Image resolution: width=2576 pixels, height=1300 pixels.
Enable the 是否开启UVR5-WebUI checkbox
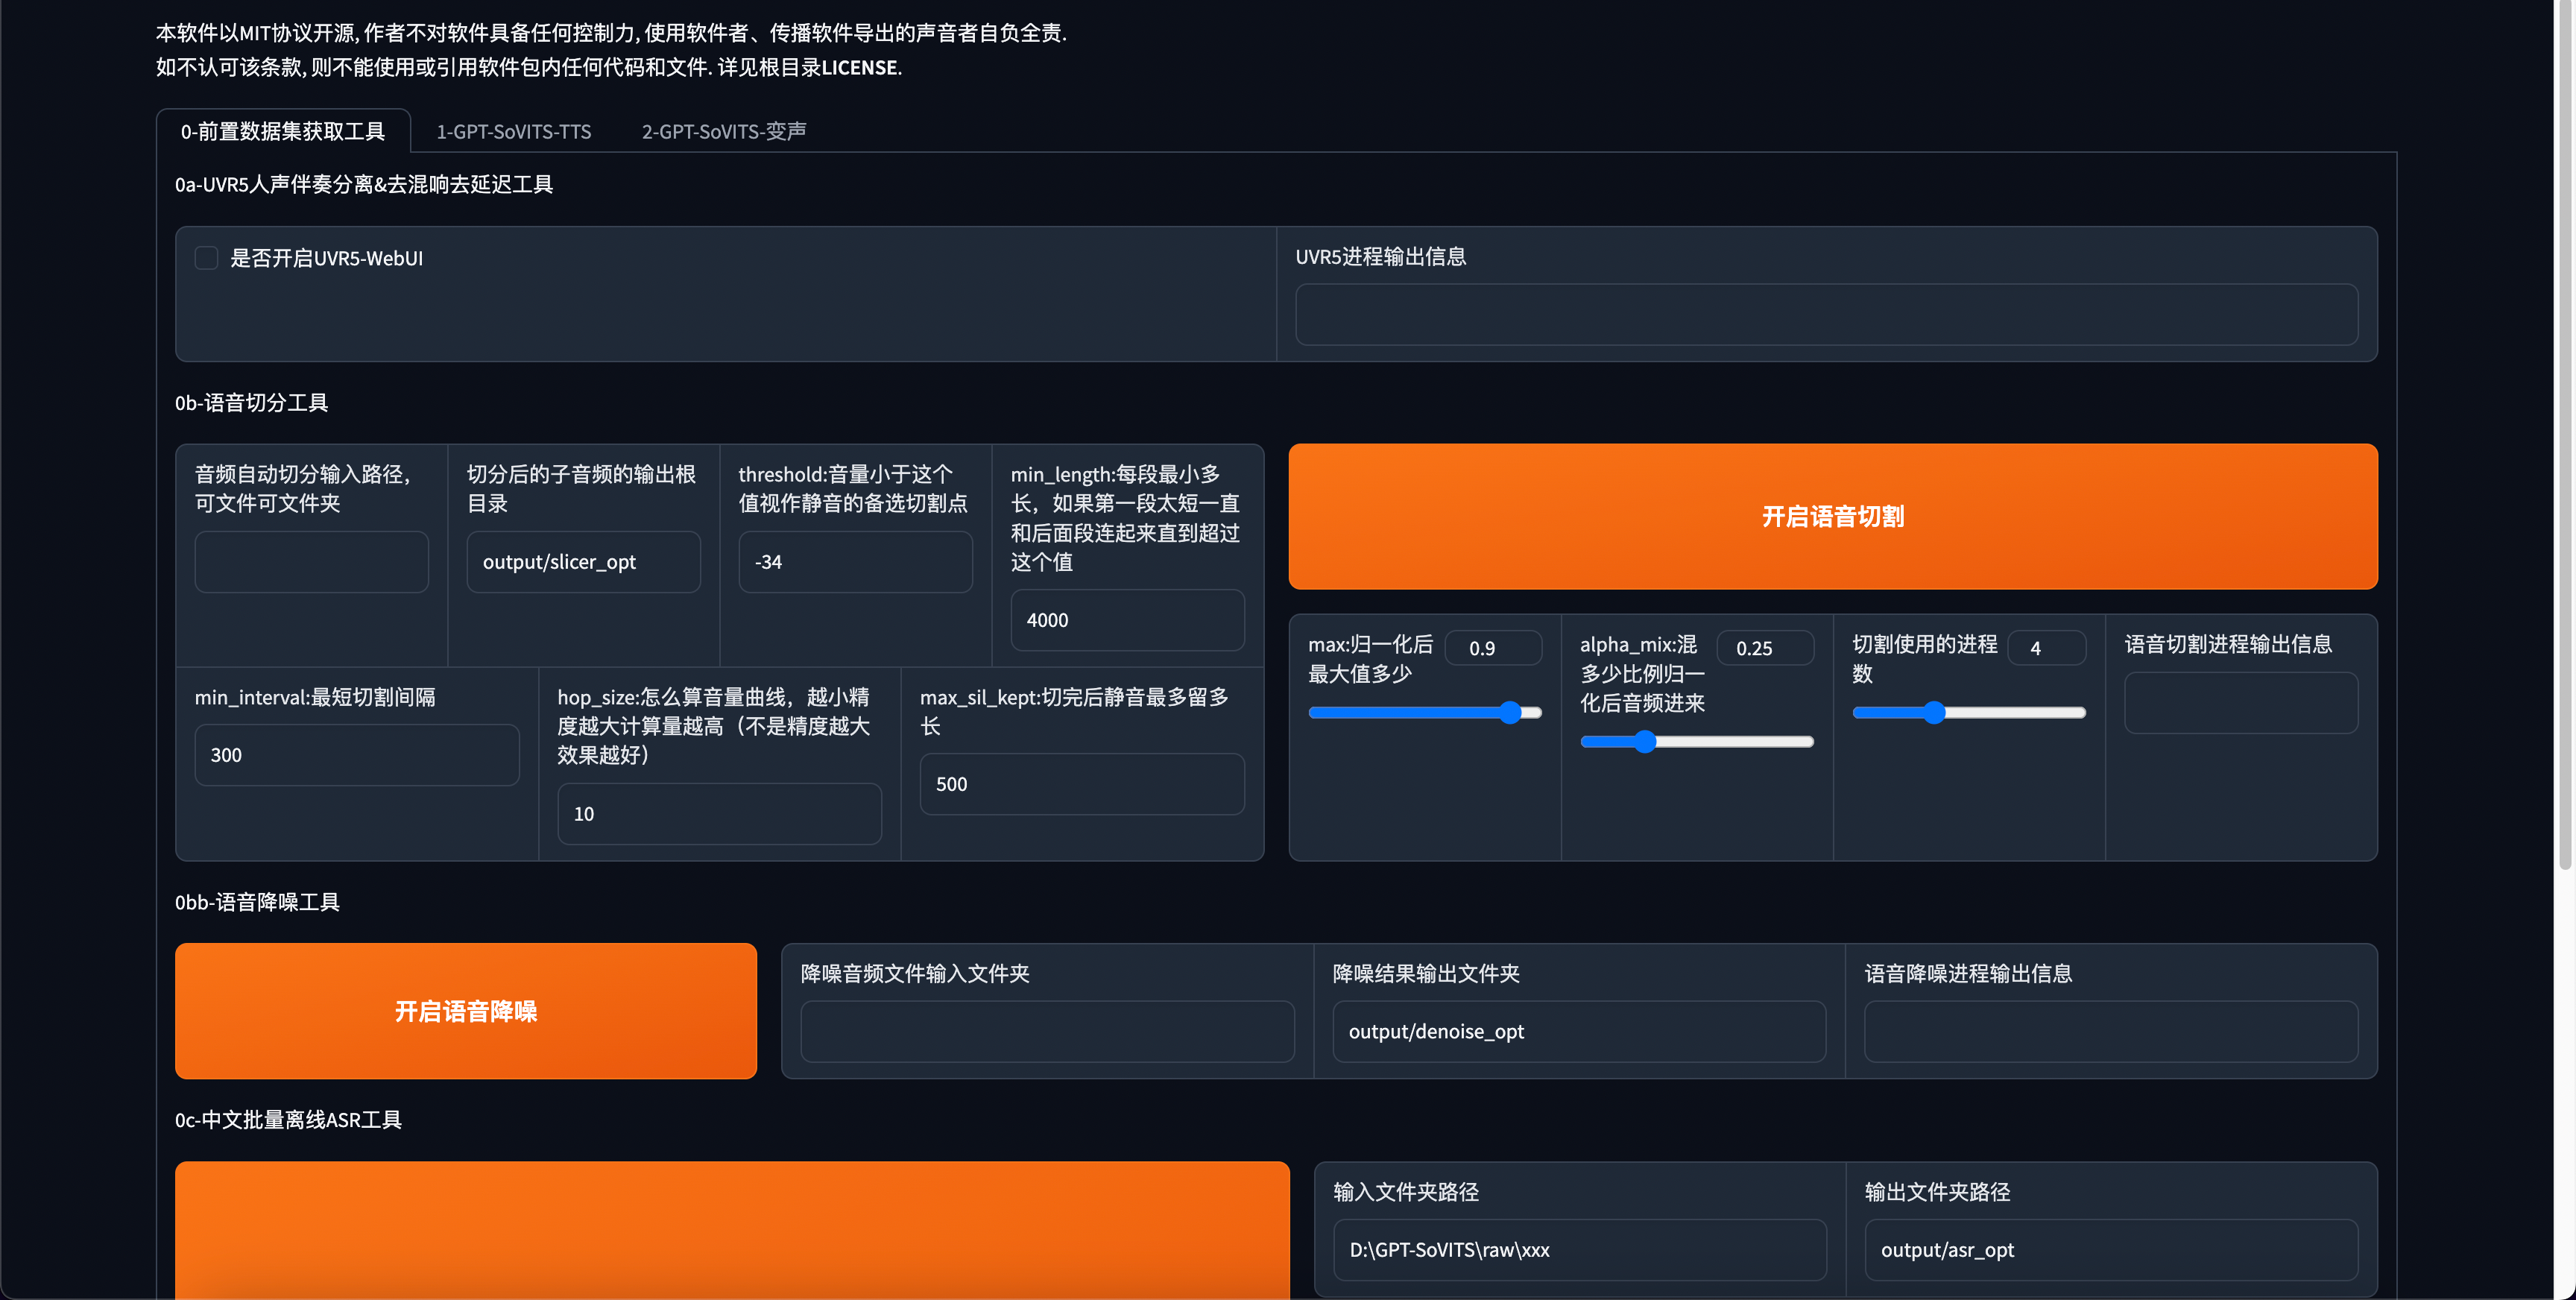click(206, 258)
